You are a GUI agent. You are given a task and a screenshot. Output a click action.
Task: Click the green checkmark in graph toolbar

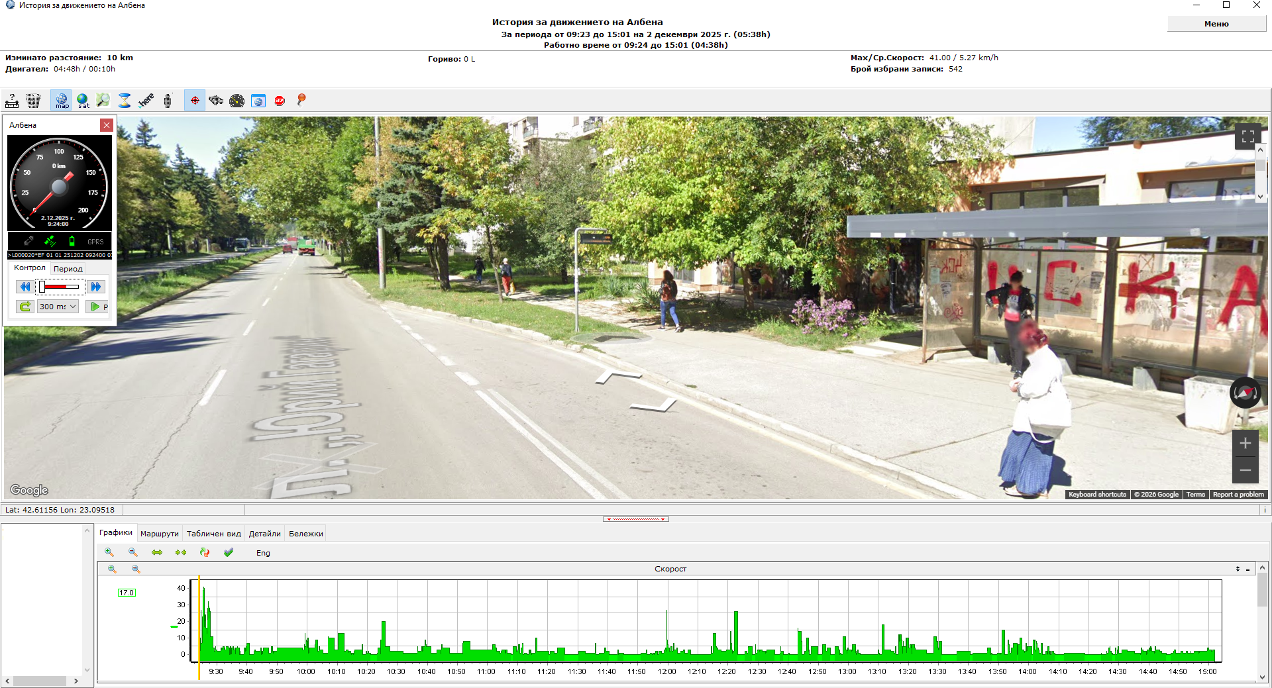229,552
